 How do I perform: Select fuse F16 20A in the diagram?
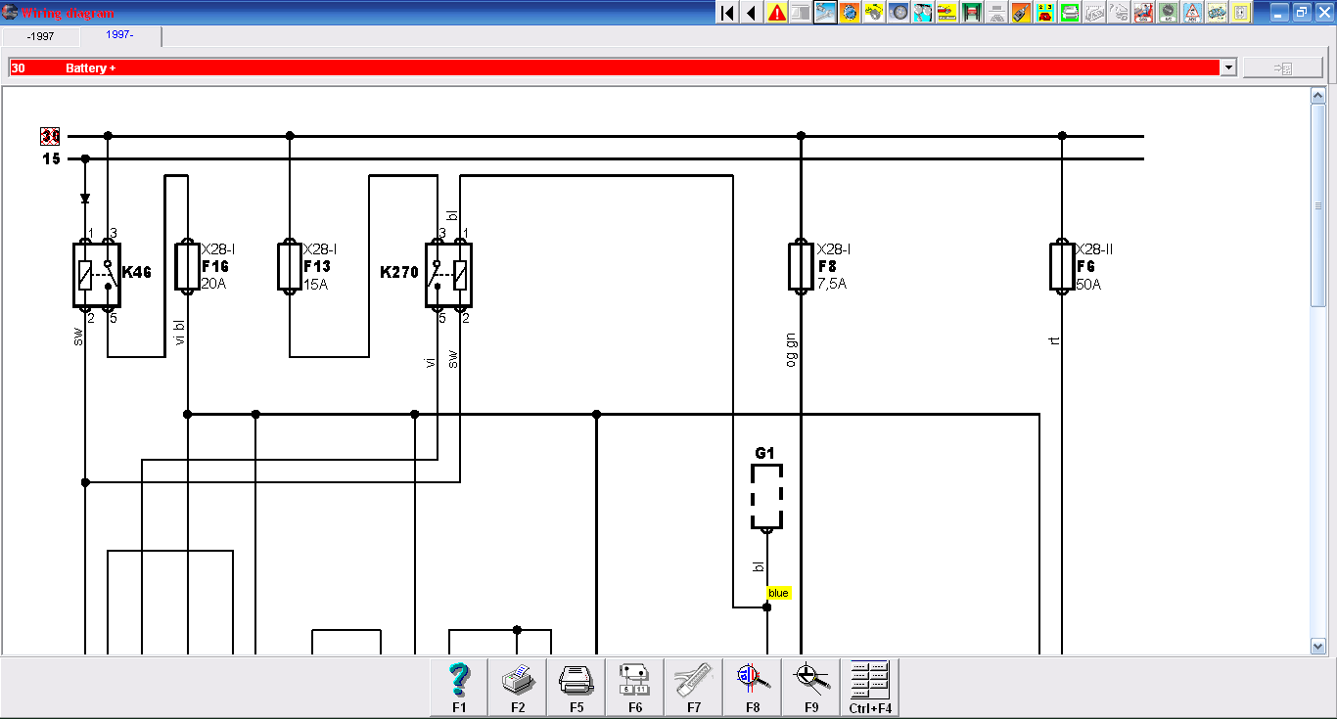(187, 267)
